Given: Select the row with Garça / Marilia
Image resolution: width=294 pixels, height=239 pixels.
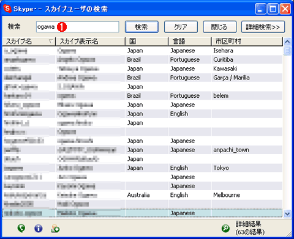Looking at the screenshot, I should coord(143,78).
